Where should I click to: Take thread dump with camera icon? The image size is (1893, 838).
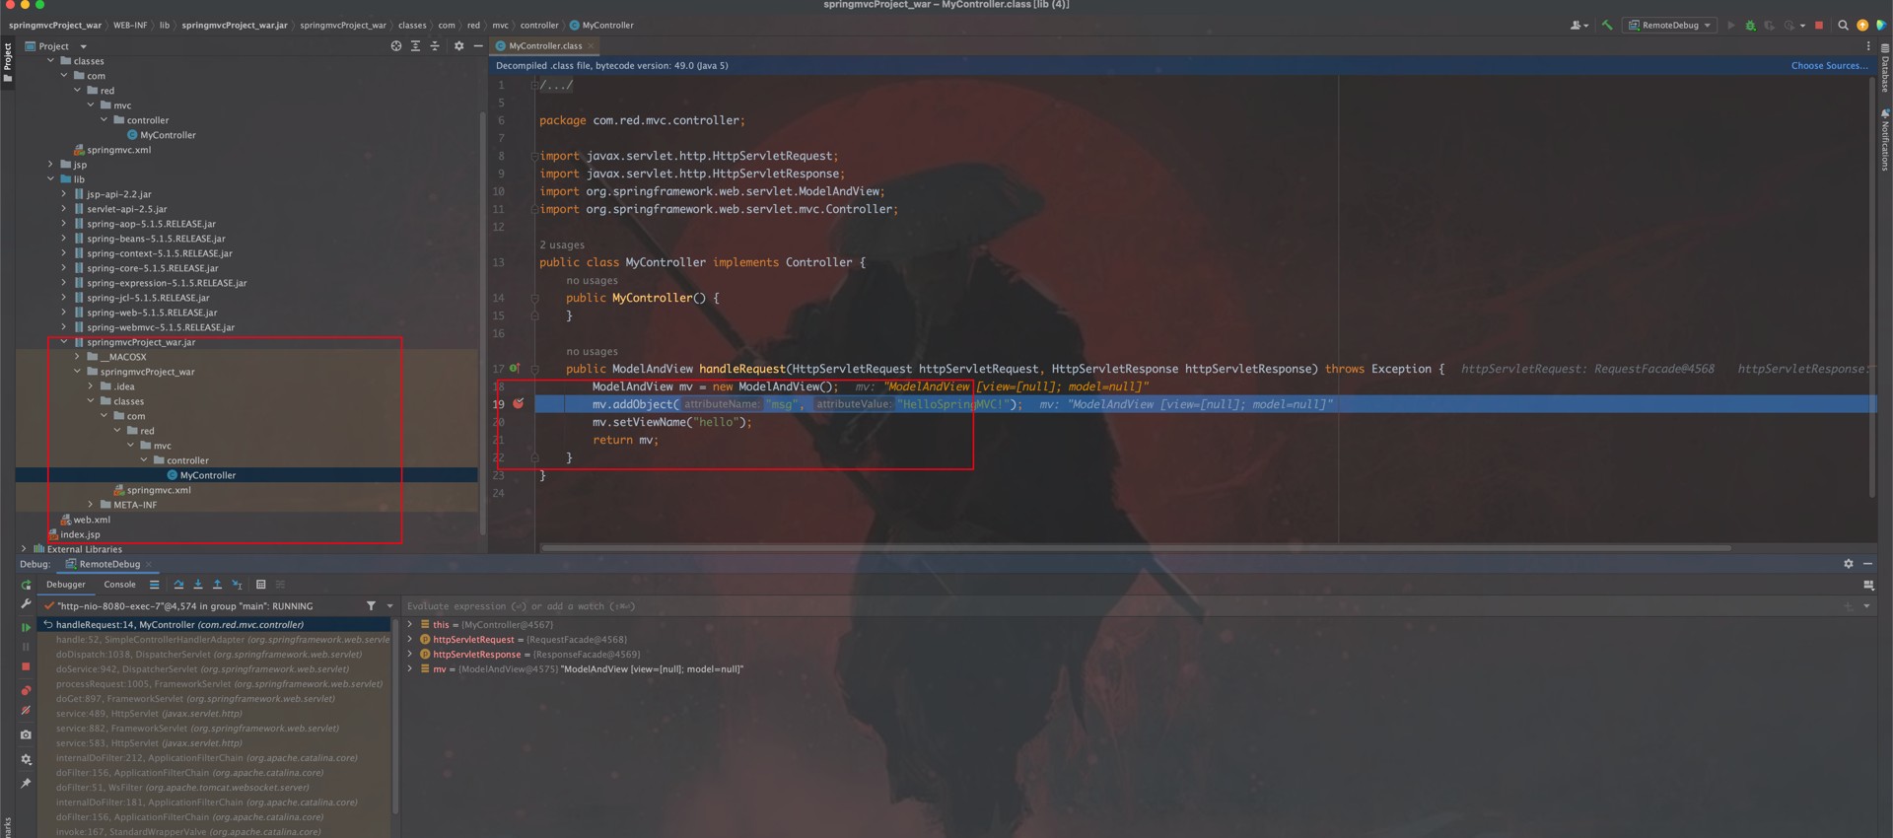pyautogui.click(x=26, y=734)
